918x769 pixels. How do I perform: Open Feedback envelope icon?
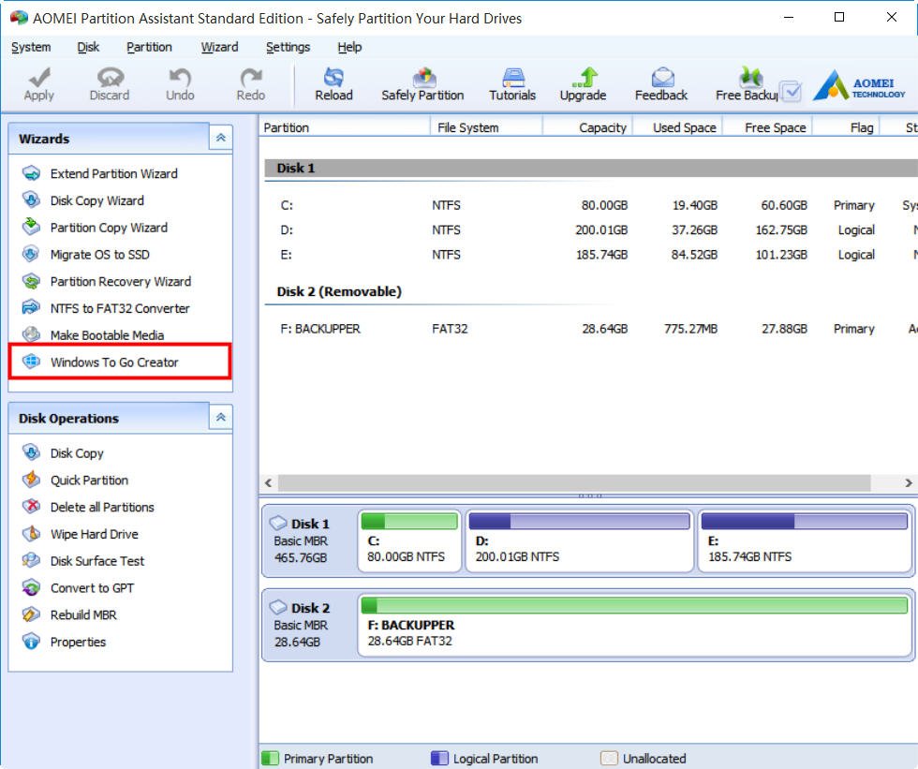coord(662,77)
